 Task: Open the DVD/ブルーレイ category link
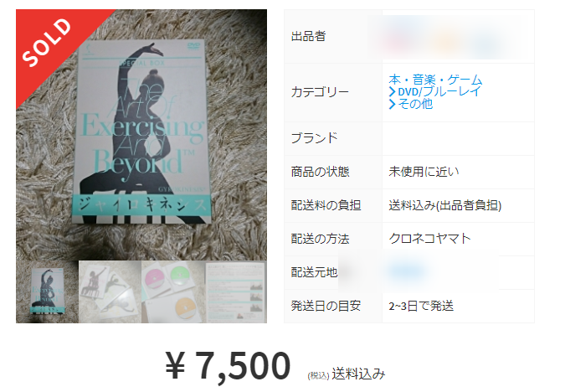click(x=439, y=91)
